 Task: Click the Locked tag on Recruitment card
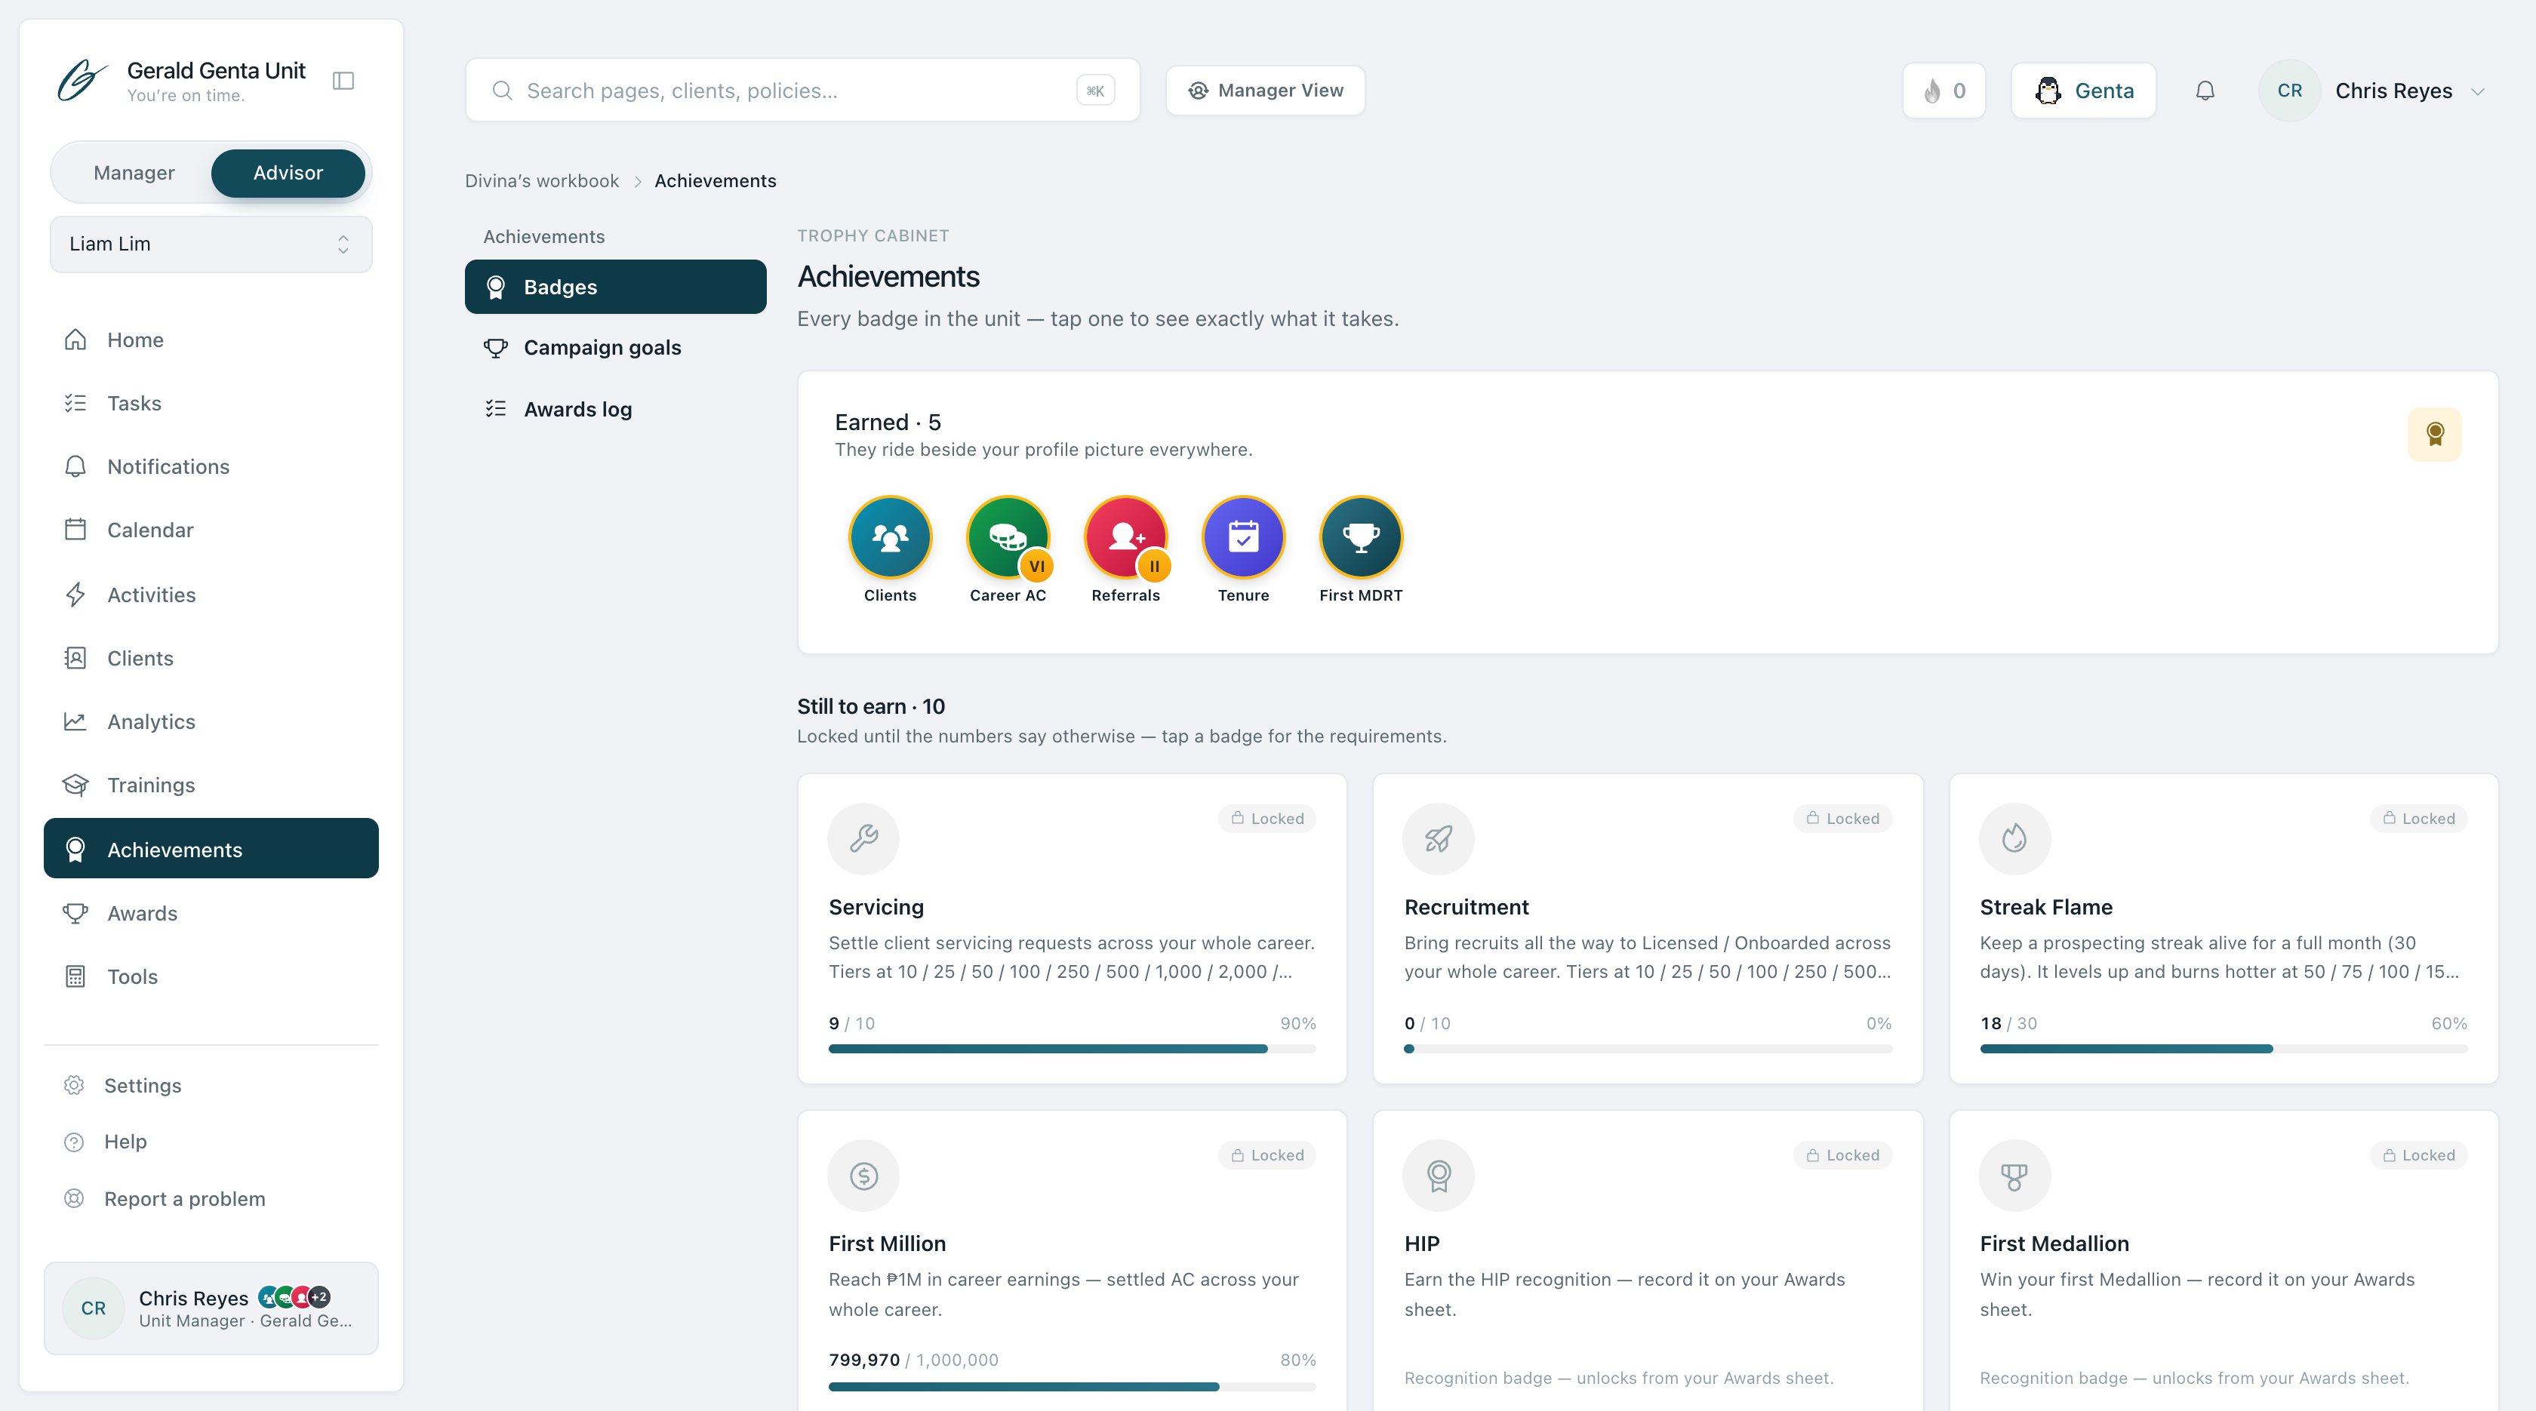(1843, 819)
